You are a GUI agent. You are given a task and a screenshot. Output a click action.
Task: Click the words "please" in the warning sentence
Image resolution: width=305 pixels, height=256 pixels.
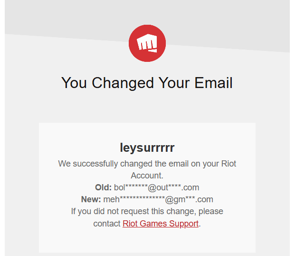[x=211, y=212]
